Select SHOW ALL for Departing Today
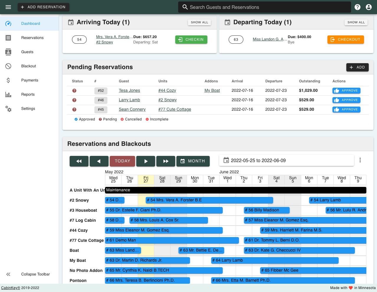Viewport: 377px width, 292px height. [356, 22]
